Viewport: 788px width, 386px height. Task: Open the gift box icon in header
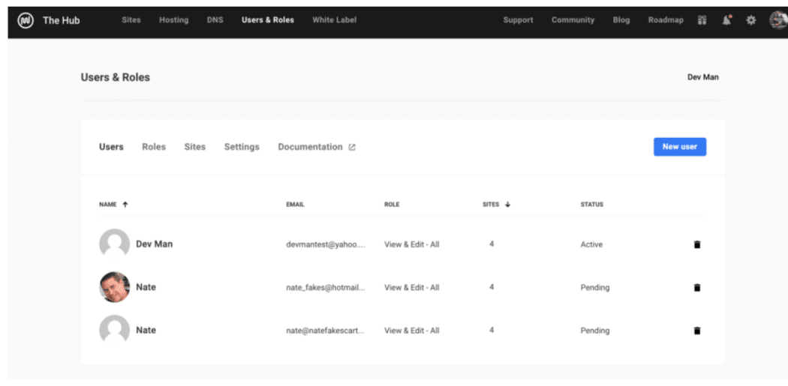coord(702,20)
